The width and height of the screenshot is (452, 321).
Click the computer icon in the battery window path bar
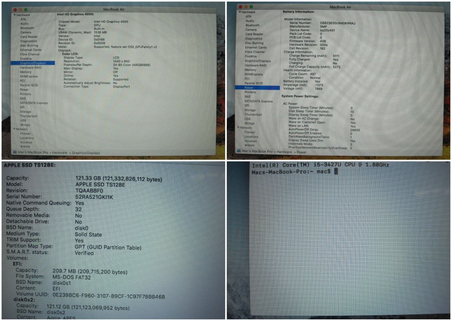tap(239, 151)
